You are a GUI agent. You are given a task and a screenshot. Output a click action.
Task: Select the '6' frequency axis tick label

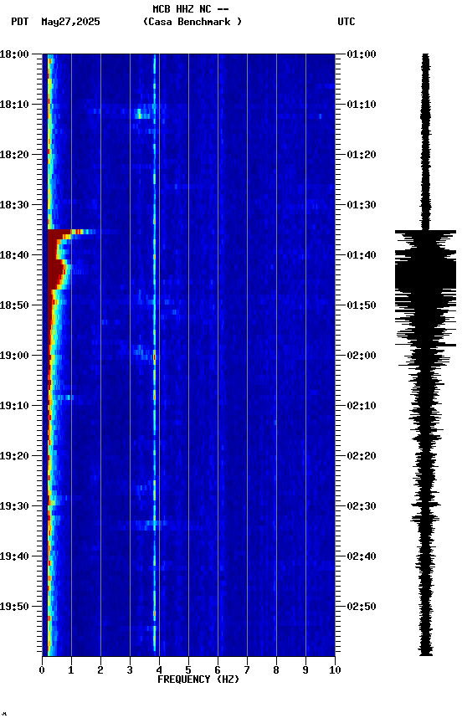218,670
